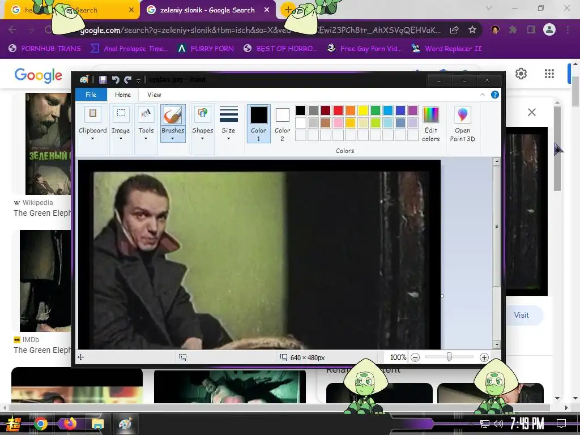Toggle Chrome side panel icon
Viewport: 580px width, 435px height.
click(x=531, y=29)
